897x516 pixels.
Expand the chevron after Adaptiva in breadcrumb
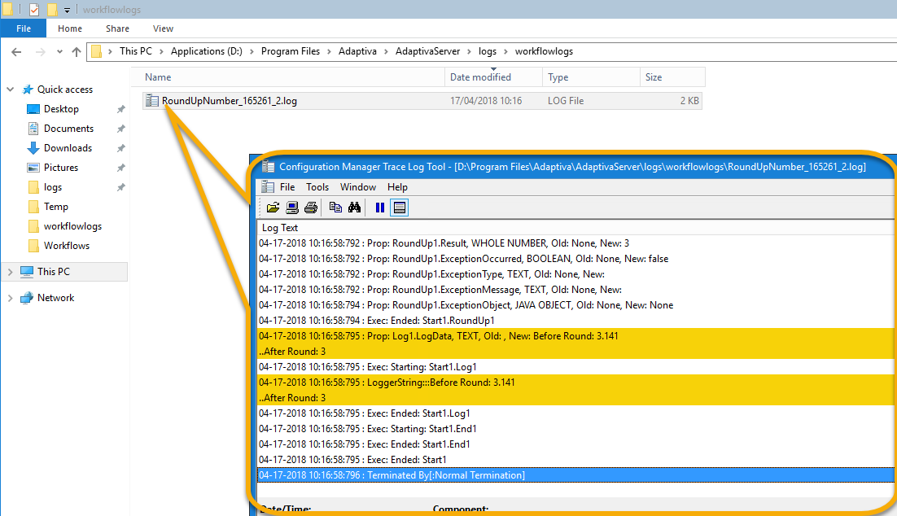pyautogui.click(x=386, y=51)
